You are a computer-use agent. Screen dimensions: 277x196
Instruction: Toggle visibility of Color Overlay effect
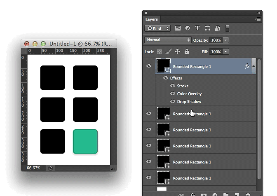tap(173, 94)
